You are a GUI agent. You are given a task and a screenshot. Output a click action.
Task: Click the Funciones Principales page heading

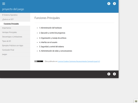pos(47,18)
